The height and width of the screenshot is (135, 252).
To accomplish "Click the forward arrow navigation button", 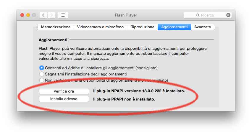I will (51, 15).
